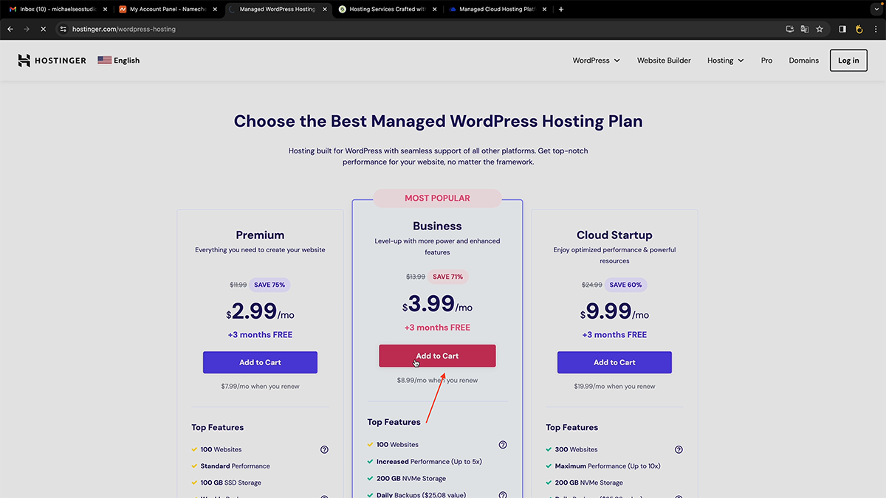Screen dimensions: 886x498
Task: Click Increased Performance (Up to 5x) feature
Action: click(429, 462)
